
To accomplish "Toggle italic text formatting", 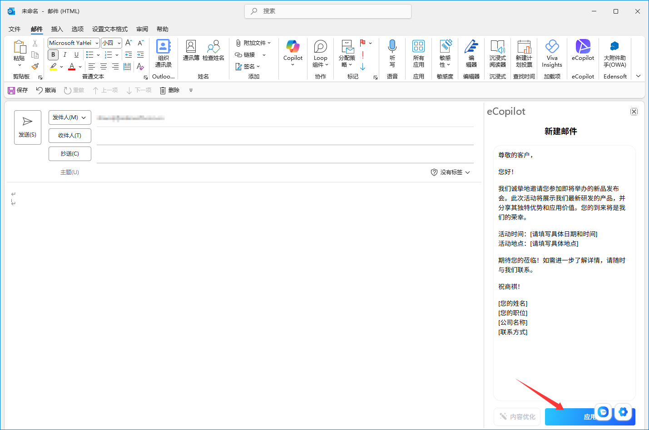I will 65,55.
